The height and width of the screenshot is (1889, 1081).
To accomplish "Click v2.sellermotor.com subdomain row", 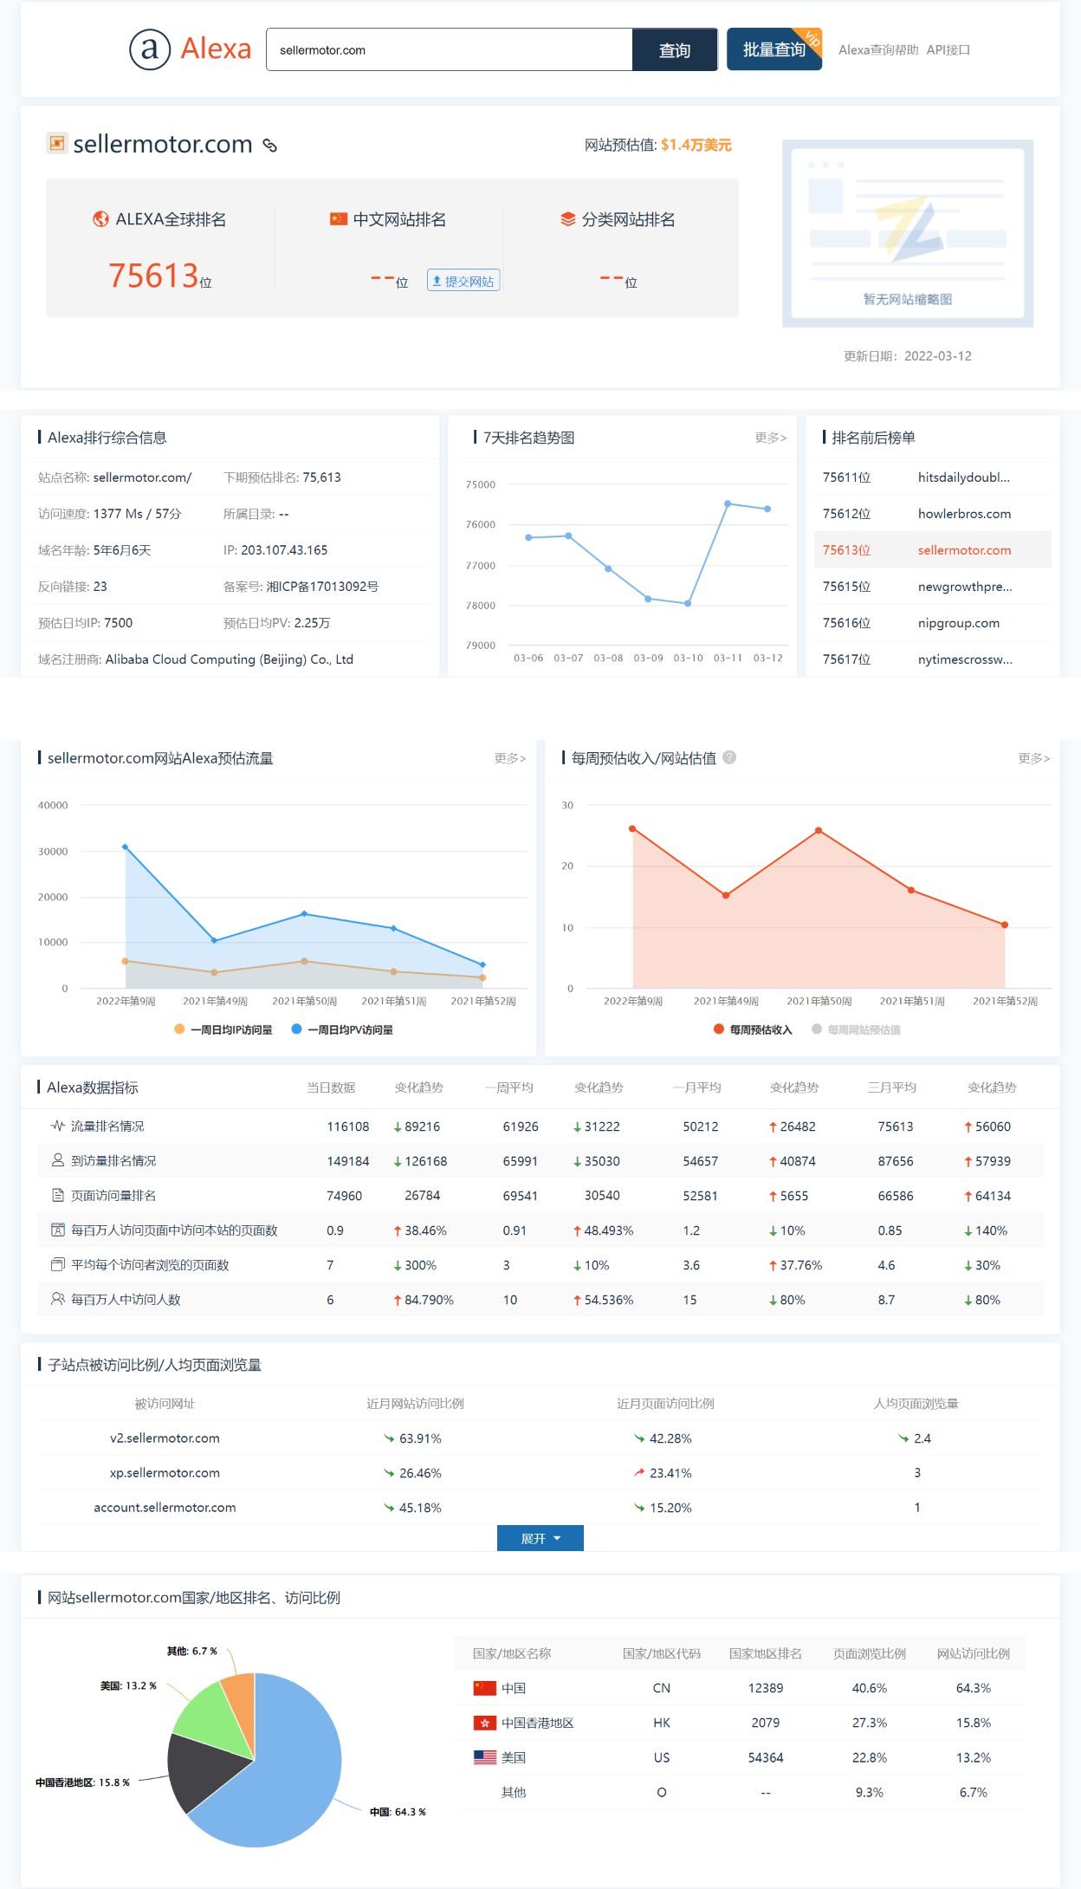I will [x=540, y=1438].
